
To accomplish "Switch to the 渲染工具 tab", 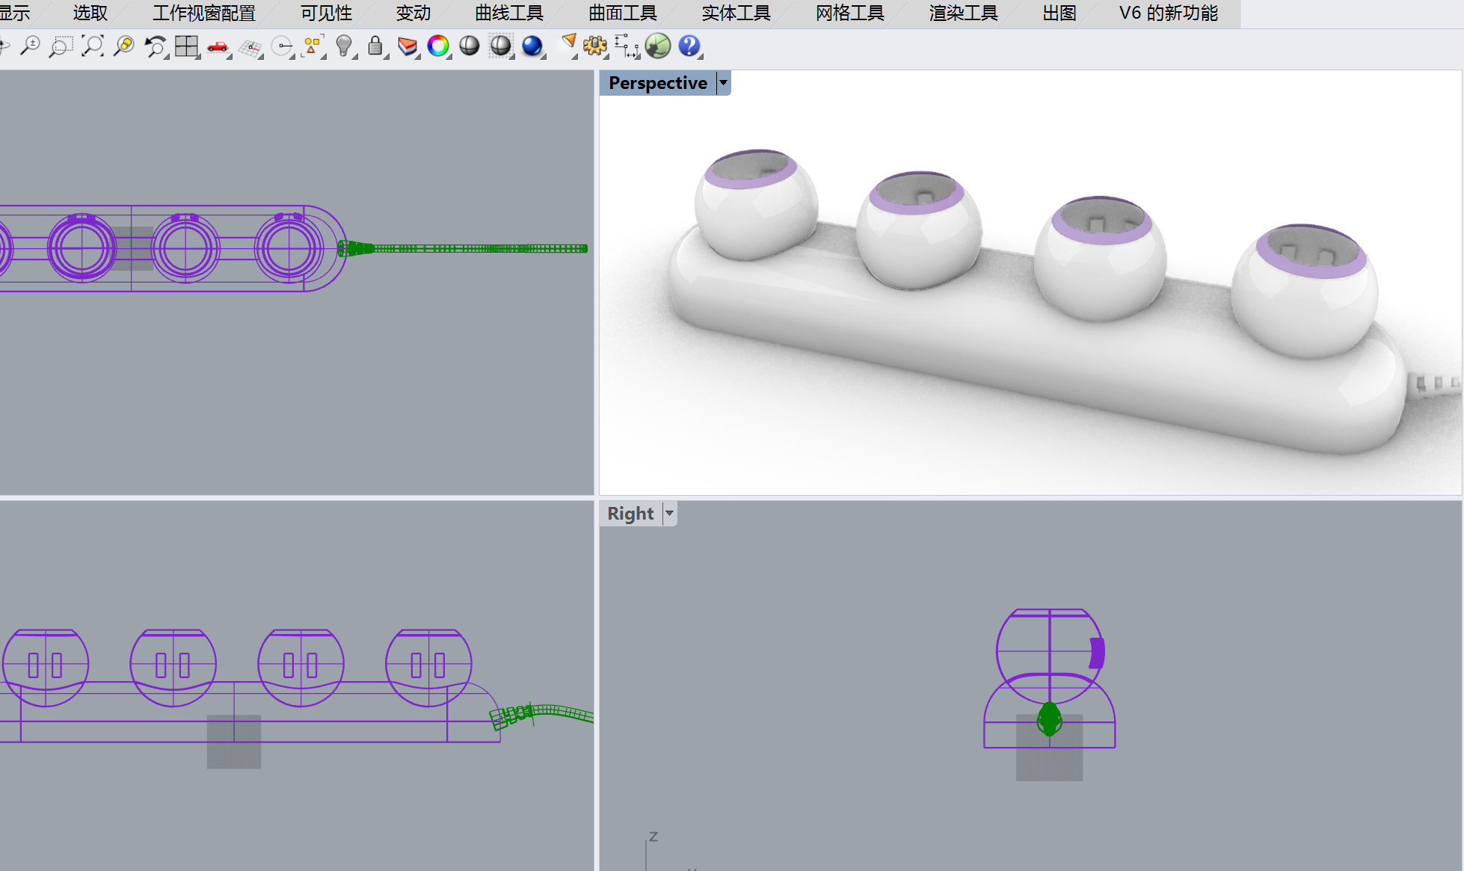I will pos(963,13).
